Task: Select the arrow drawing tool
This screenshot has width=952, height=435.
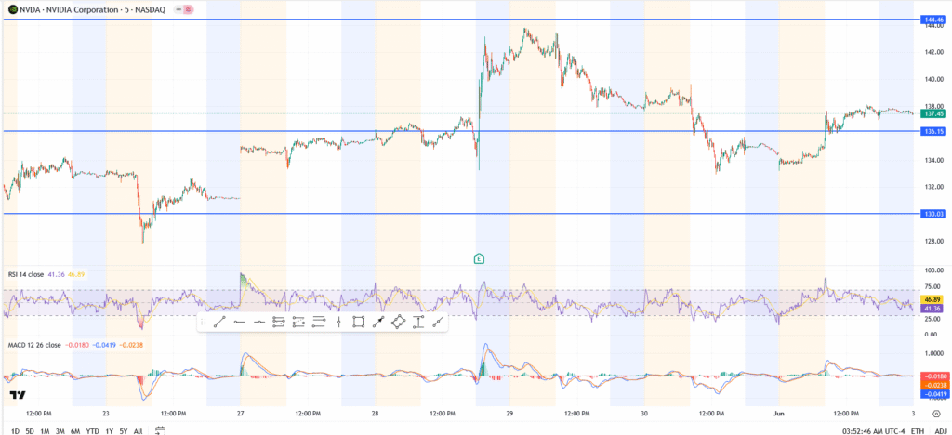Action: tap(378, 322)
